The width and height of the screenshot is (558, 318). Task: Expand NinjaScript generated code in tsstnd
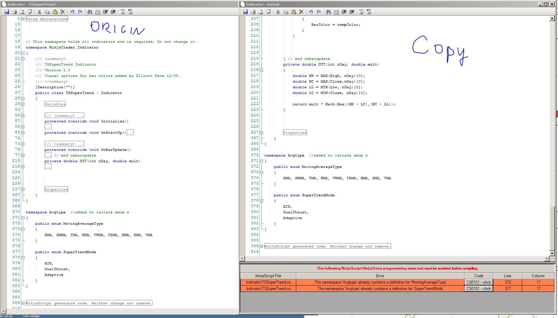[x=261, y=246]
